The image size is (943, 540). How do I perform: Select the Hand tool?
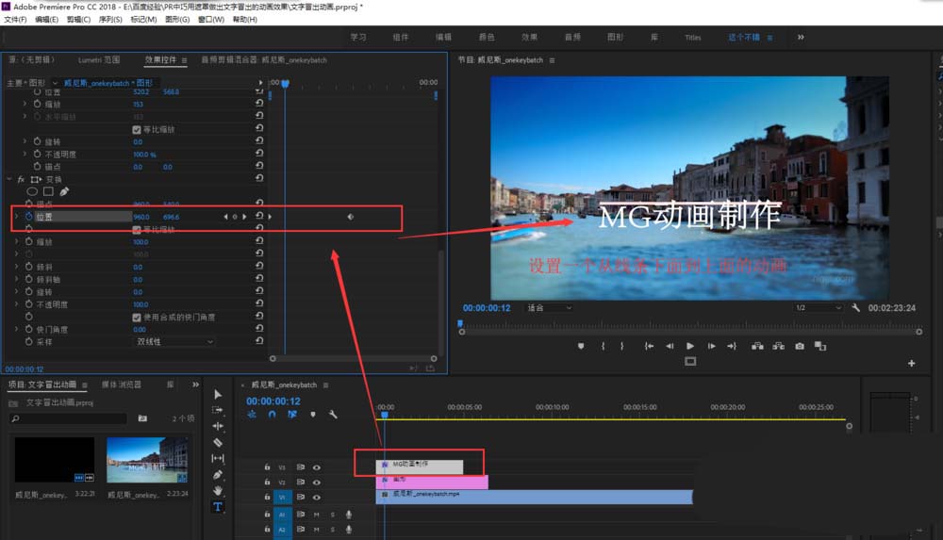click(x=218, y=491)
